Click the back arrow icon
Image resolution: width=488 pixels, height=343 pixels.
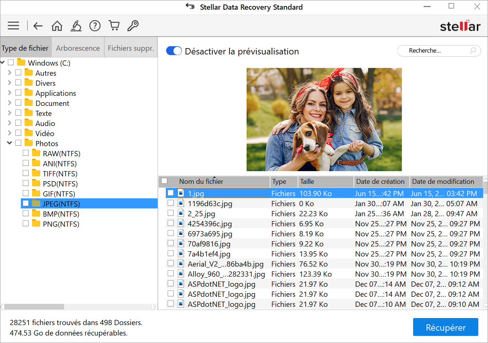tap(38, 26)
